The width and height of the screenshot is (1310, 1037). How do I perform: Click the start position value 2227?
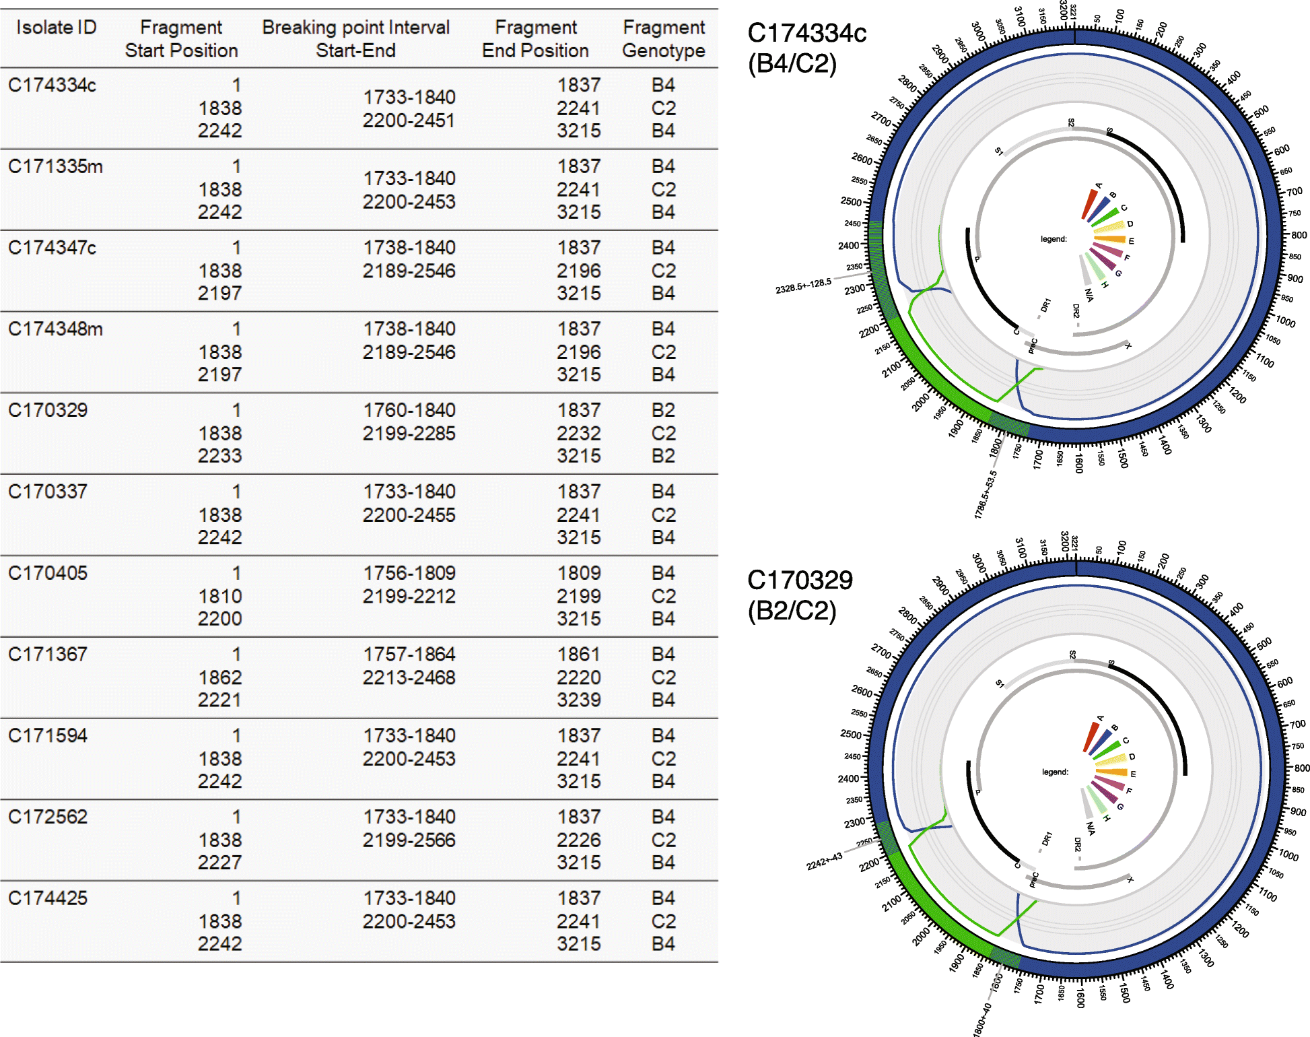(x=220, y=863)
